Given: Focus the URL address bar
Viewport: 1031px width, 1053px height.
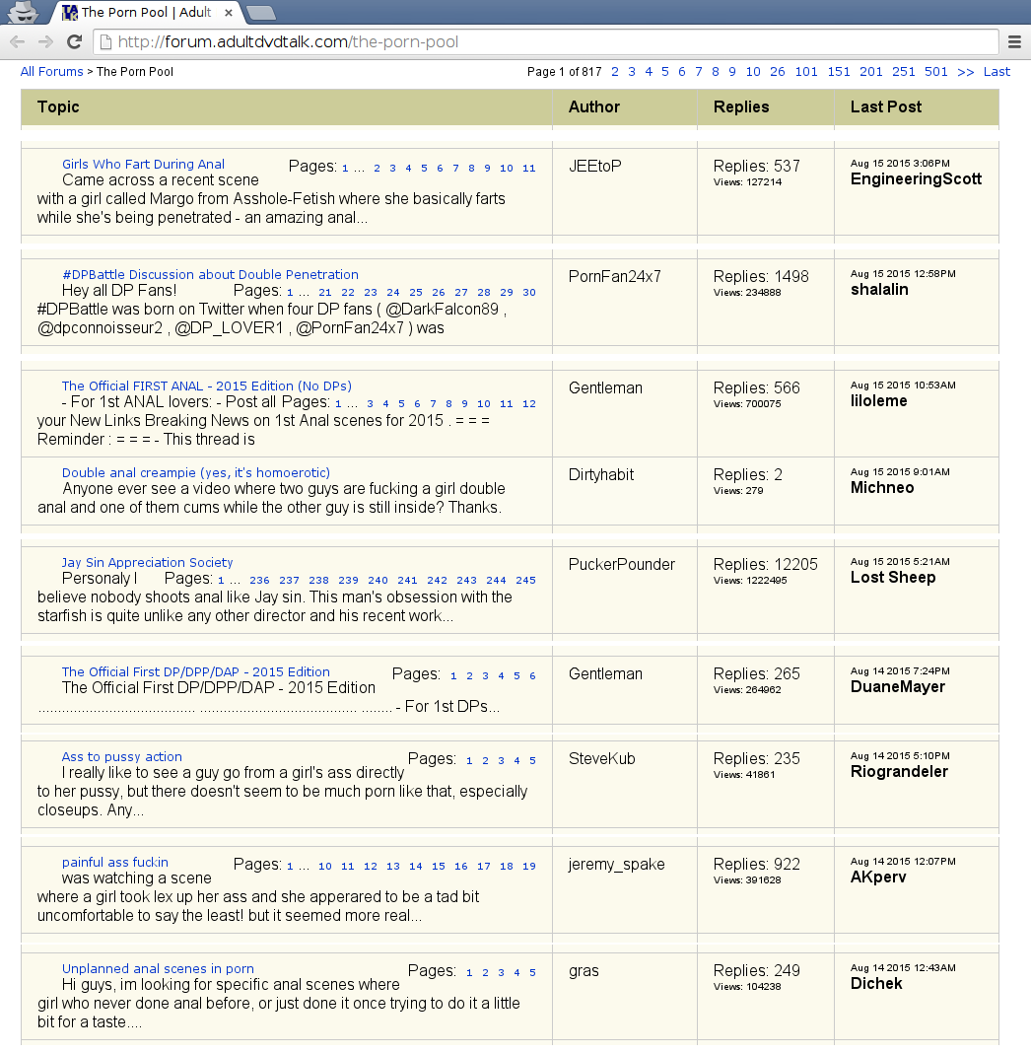Looking at the screenshot, I should 545,41.
